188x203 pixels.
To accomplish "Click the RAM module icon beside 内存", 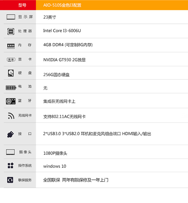I will [x=11, y=46].
